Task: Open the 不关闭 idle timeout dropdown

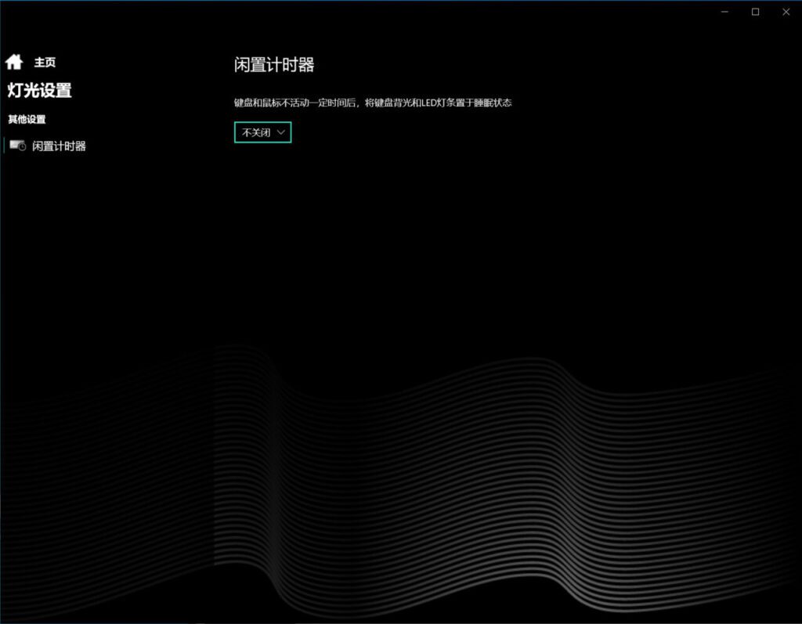Action: pyautogui.click(x=262, y=133)
